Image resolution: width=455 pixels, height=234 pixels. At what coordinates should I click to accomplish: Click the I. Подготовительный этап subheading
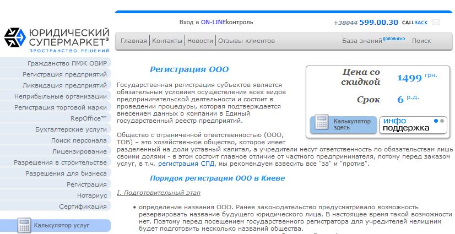[159, 193]
